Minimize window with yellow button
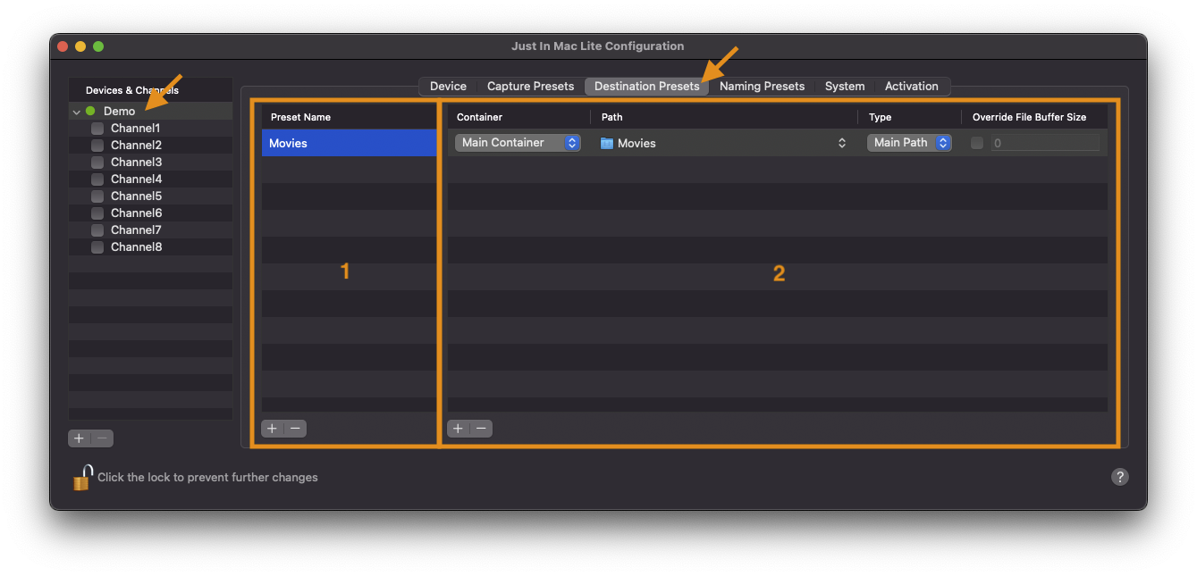1197x576 pixels. coord(80,46)
